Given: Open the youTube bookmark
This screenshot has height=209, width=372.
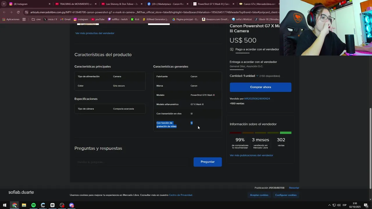Looking at the screenshot, I should 98,19.
